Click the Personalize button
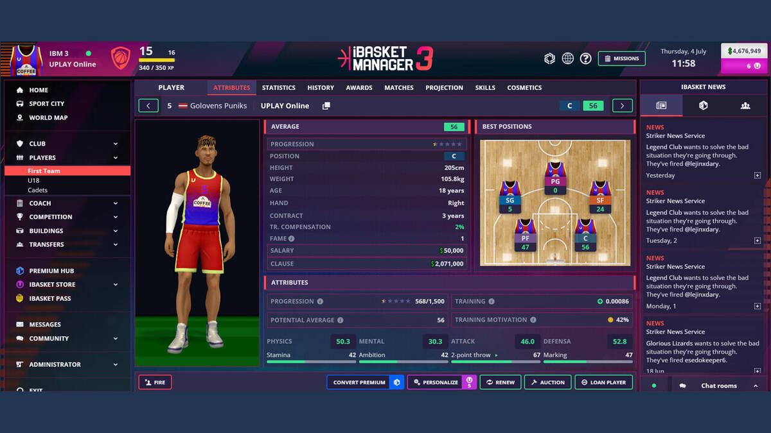This screenshot has width=771, height=433. (441, 382)
